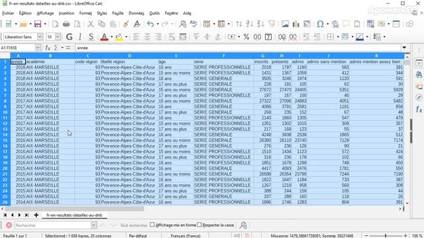The height and width of the screenshot is (238, 424).
Task: Select column A header
Action: pyautogui.click(x=18, y=56)
